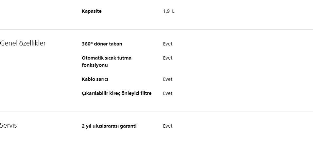Click the Genel özellikler section heading
The height and width of the screenshot is (143, 313).
pos(23,43)
